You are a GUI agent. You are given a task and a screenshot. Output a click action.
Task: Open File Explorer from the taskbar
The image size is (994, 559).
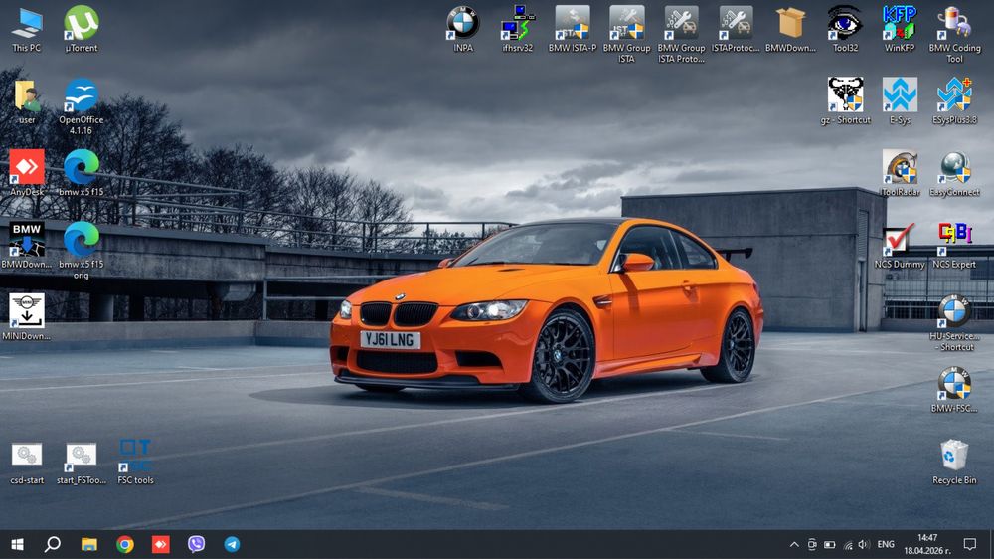point(88,544)
